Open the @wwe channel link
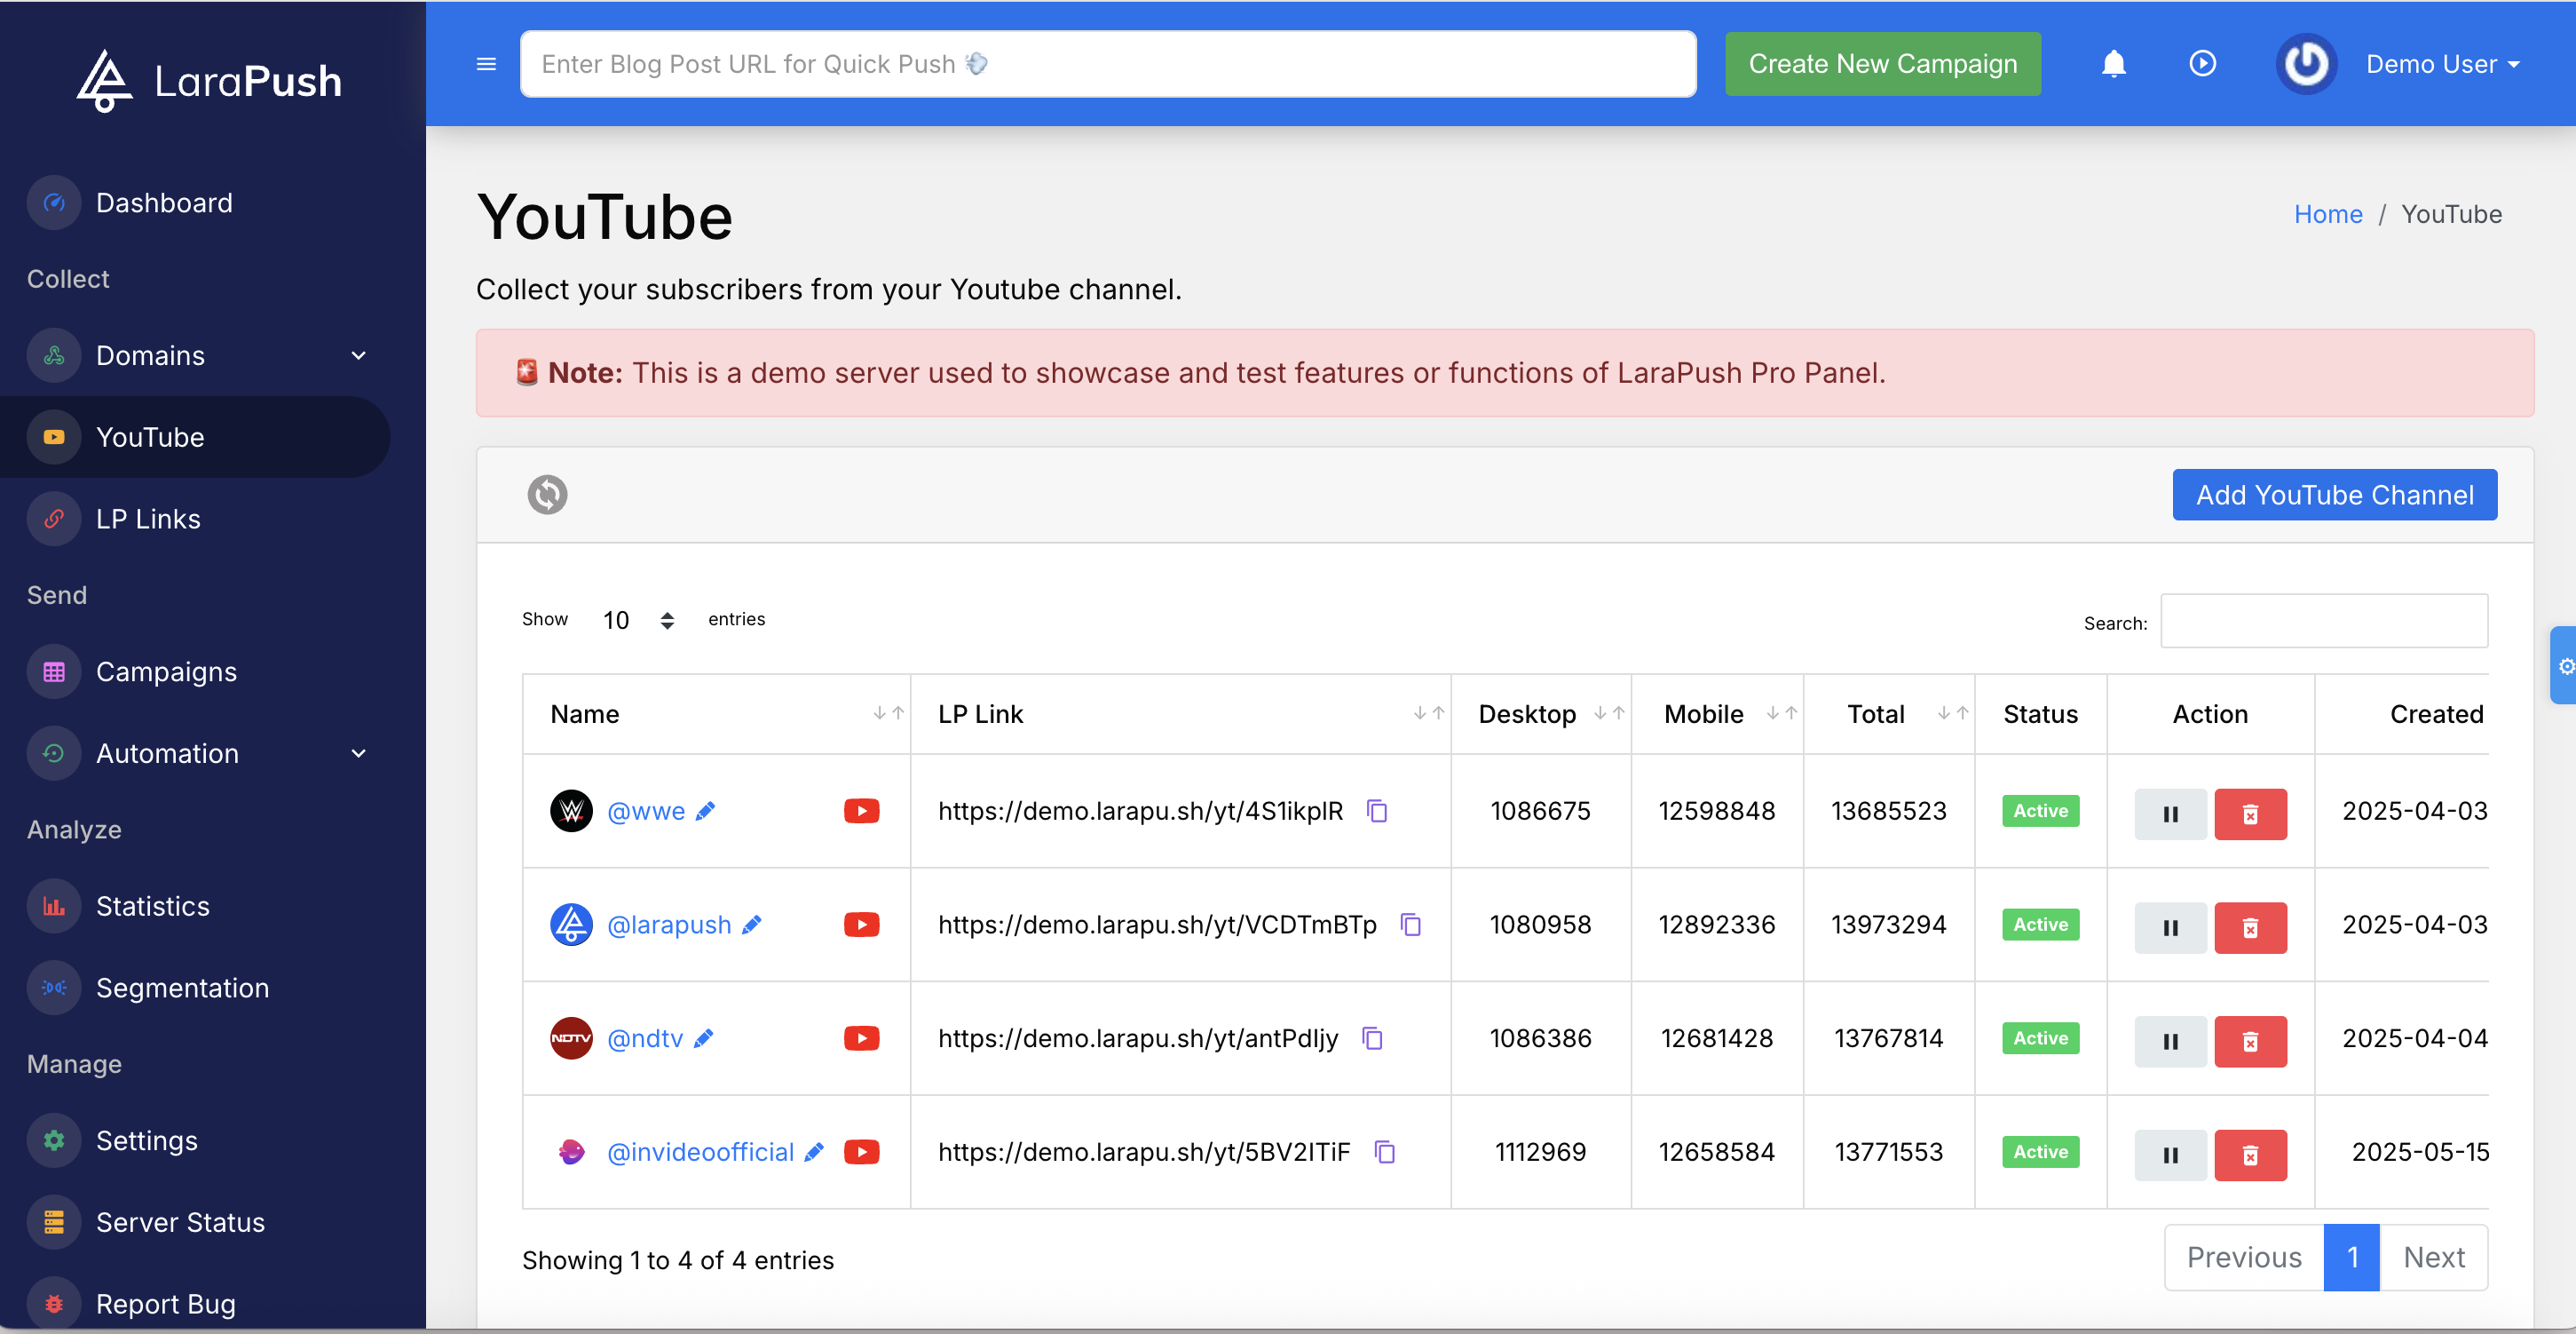Screen dimensions: 2576x1334 646,812
